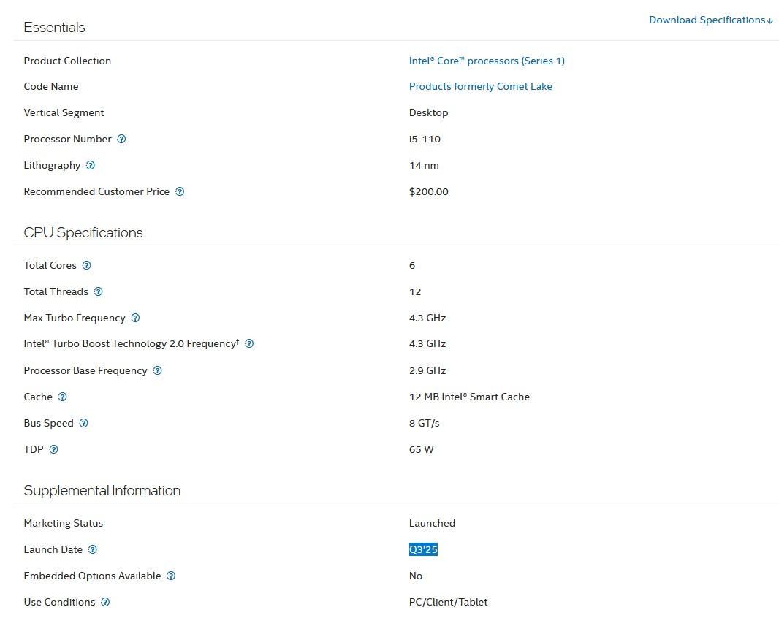Image resolution: width=779 pixels, height=618 pixels.
Task: Click Turbo Boost Technology 2.0 help icon
Action: (x=249, y=343)
